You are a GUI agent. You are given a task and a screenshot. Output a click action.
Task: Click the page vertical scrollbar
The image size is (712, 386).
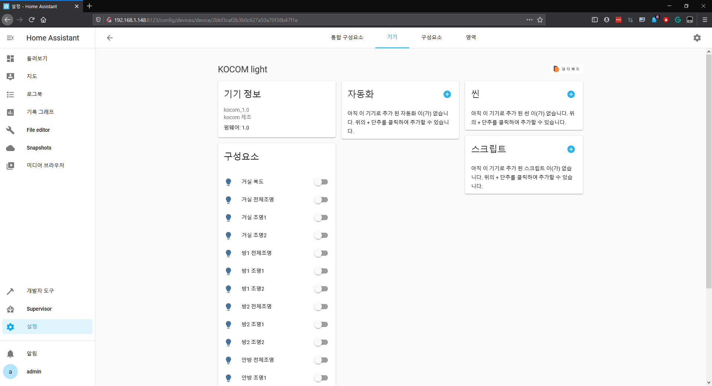click(x=709, y=171)
